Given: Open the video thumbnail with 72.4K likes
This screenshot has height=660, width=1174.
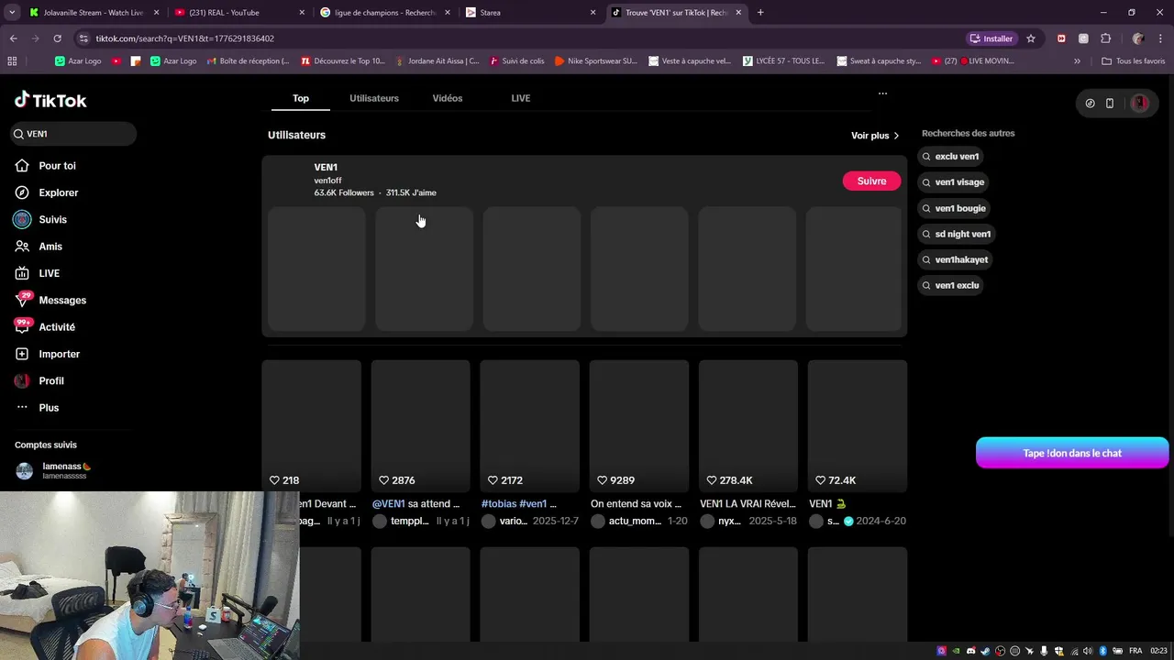Looking at the screenshot, I should point(858,425).
